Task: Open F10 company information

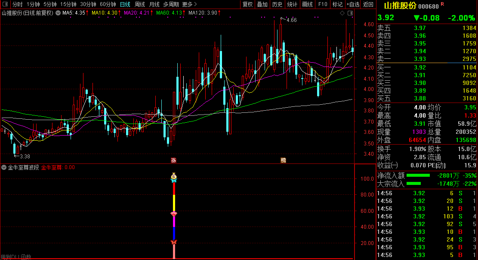Action: tap(323, 4)
